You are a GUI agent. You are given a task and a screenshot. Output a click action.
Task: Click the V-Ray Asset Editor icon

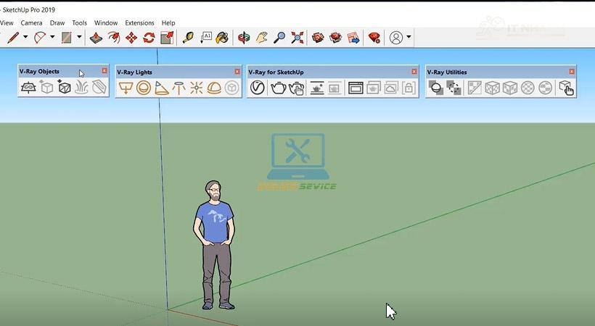[258, 88]
